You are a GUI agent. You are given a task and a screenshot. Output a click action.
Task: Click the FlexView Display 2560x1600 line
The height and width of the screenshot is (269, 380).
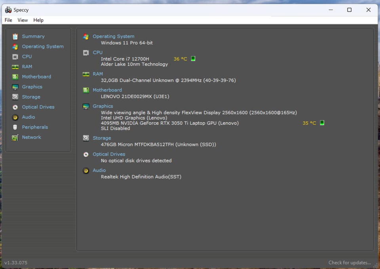tap(199, 113)
